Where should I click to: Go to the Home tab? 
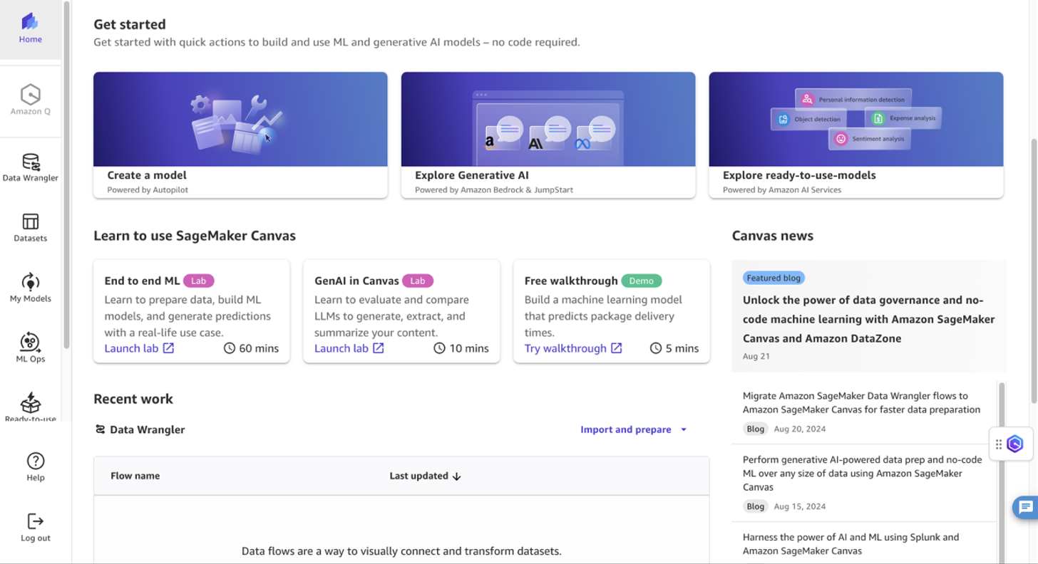[x=30, y=29]
